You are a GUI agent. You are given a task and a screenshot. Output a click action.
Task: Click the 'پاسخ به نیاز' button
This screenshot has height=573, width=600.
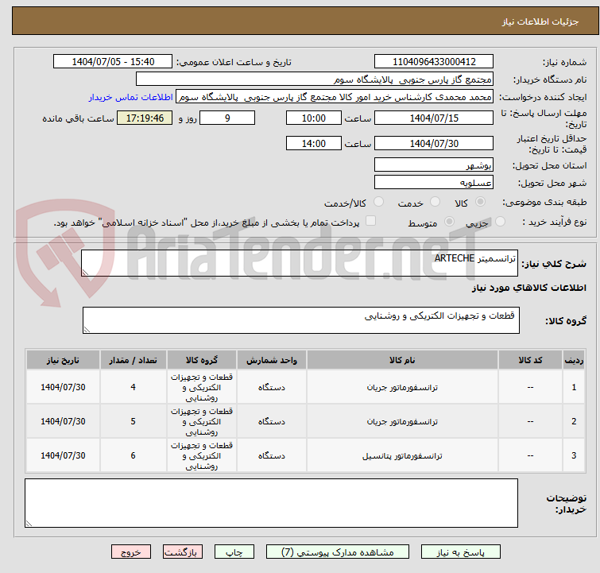pyautogui.click(x=461, y=552)
